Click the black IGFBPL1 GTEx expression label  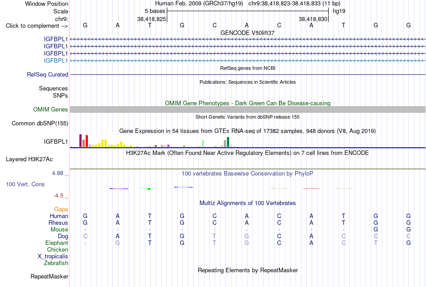point(56,141)
